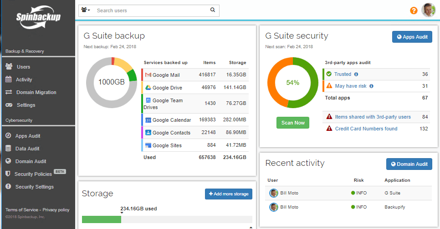Click the info icon beside Trusted
The height and width of the screenshot is (229, 440).
pyautogui.click(x=356, y=74)
